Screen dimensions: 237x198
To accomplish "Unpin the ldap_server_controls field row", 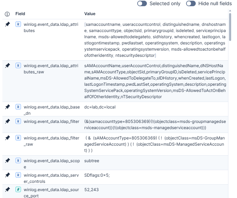I will (8, 175).
